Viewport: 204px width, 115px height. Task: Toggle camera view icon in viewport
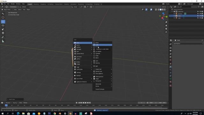coord(166,29)
